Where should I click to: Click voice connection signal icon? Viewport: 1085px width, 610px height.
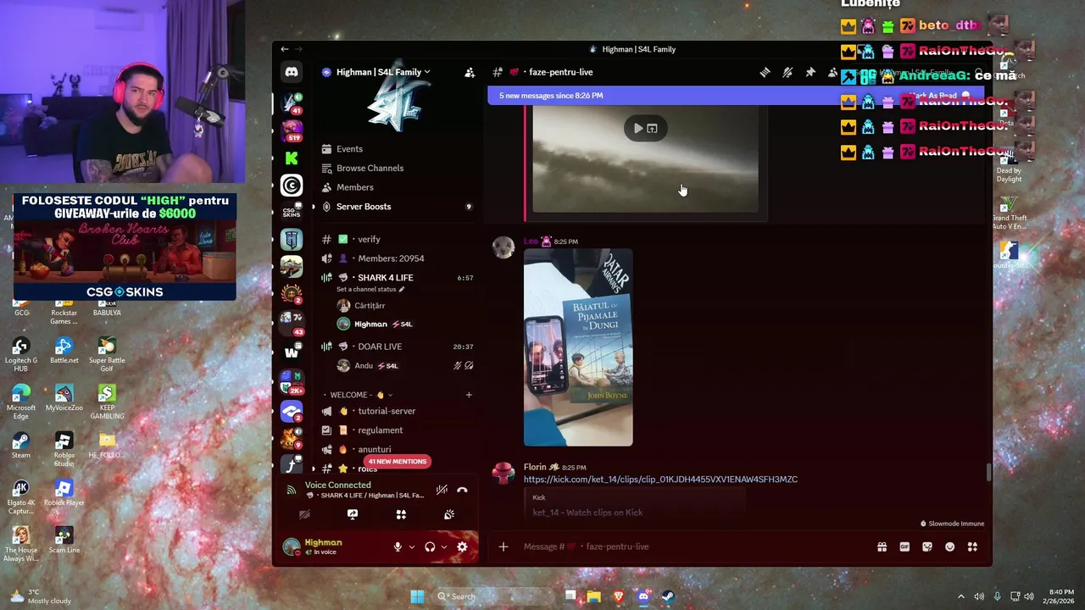point(292,490)
